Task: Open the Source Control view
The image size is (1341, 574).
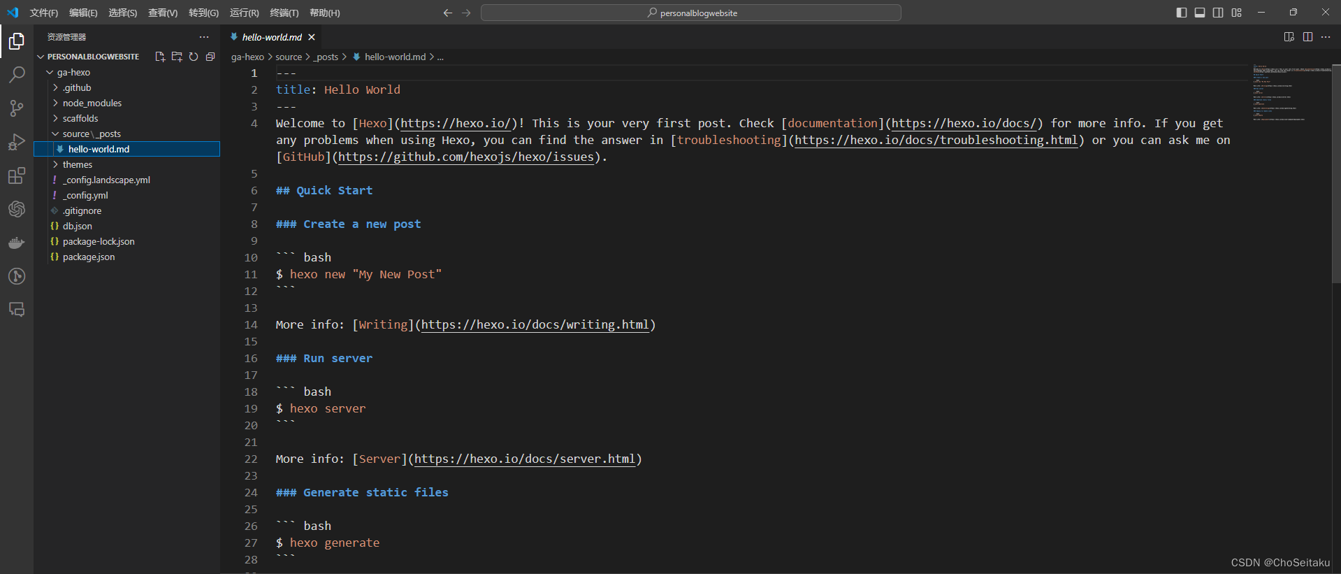Action: click(x=17, y=108)
